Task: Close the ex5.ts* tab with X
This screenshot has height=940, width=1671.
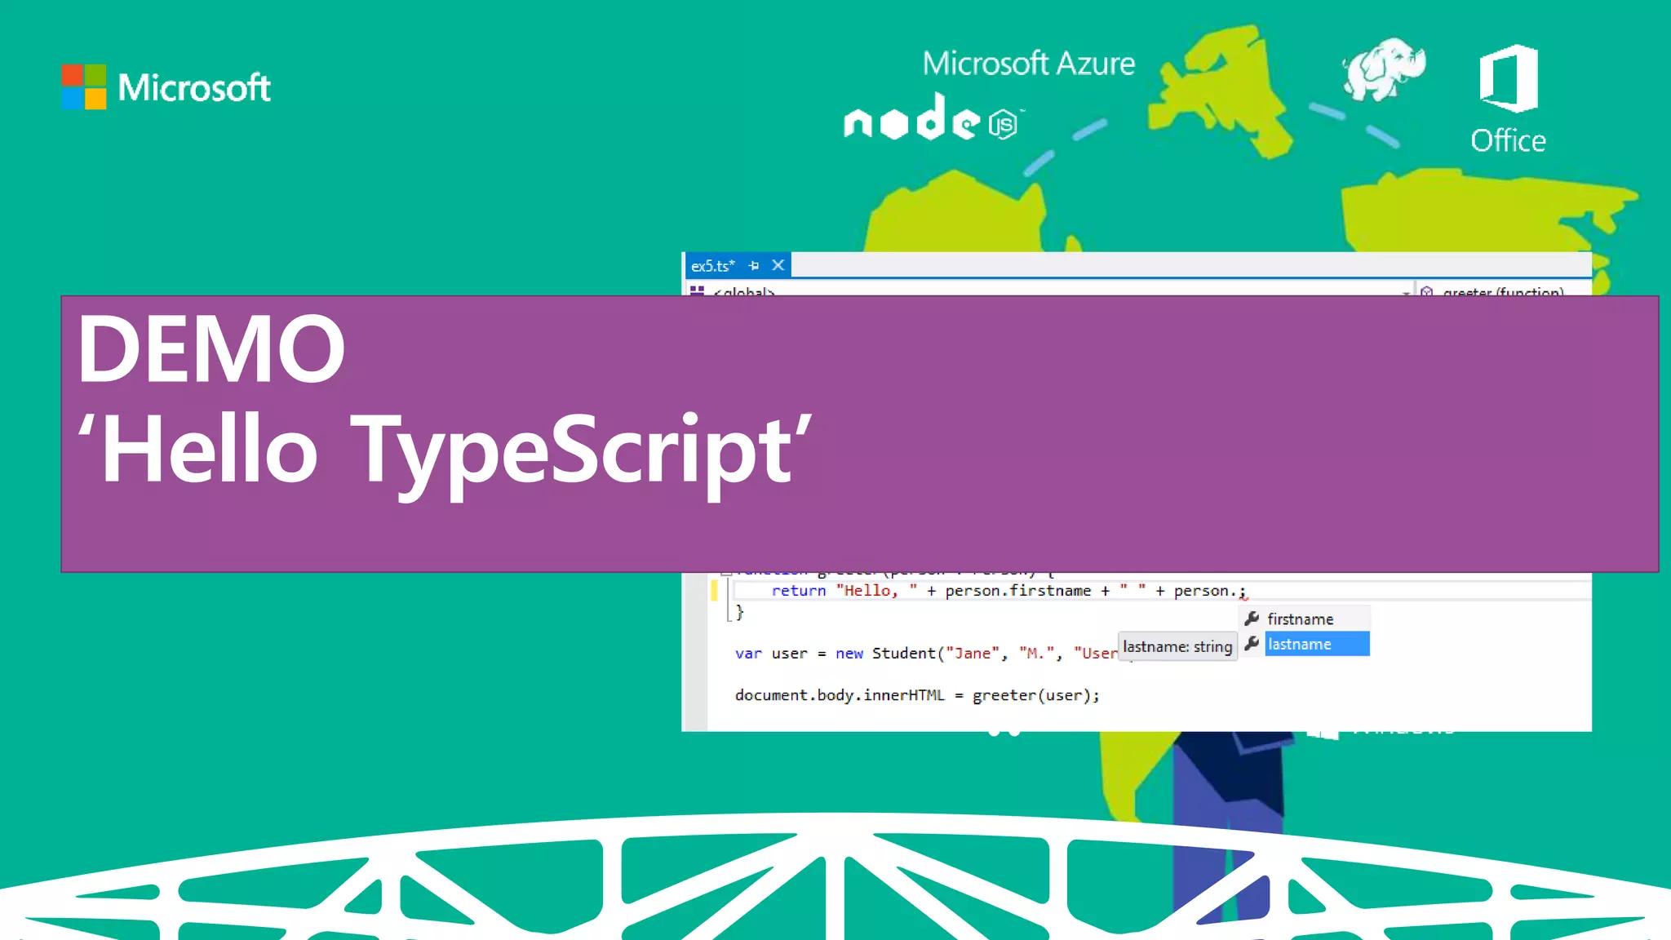Action: click(778, 265)
